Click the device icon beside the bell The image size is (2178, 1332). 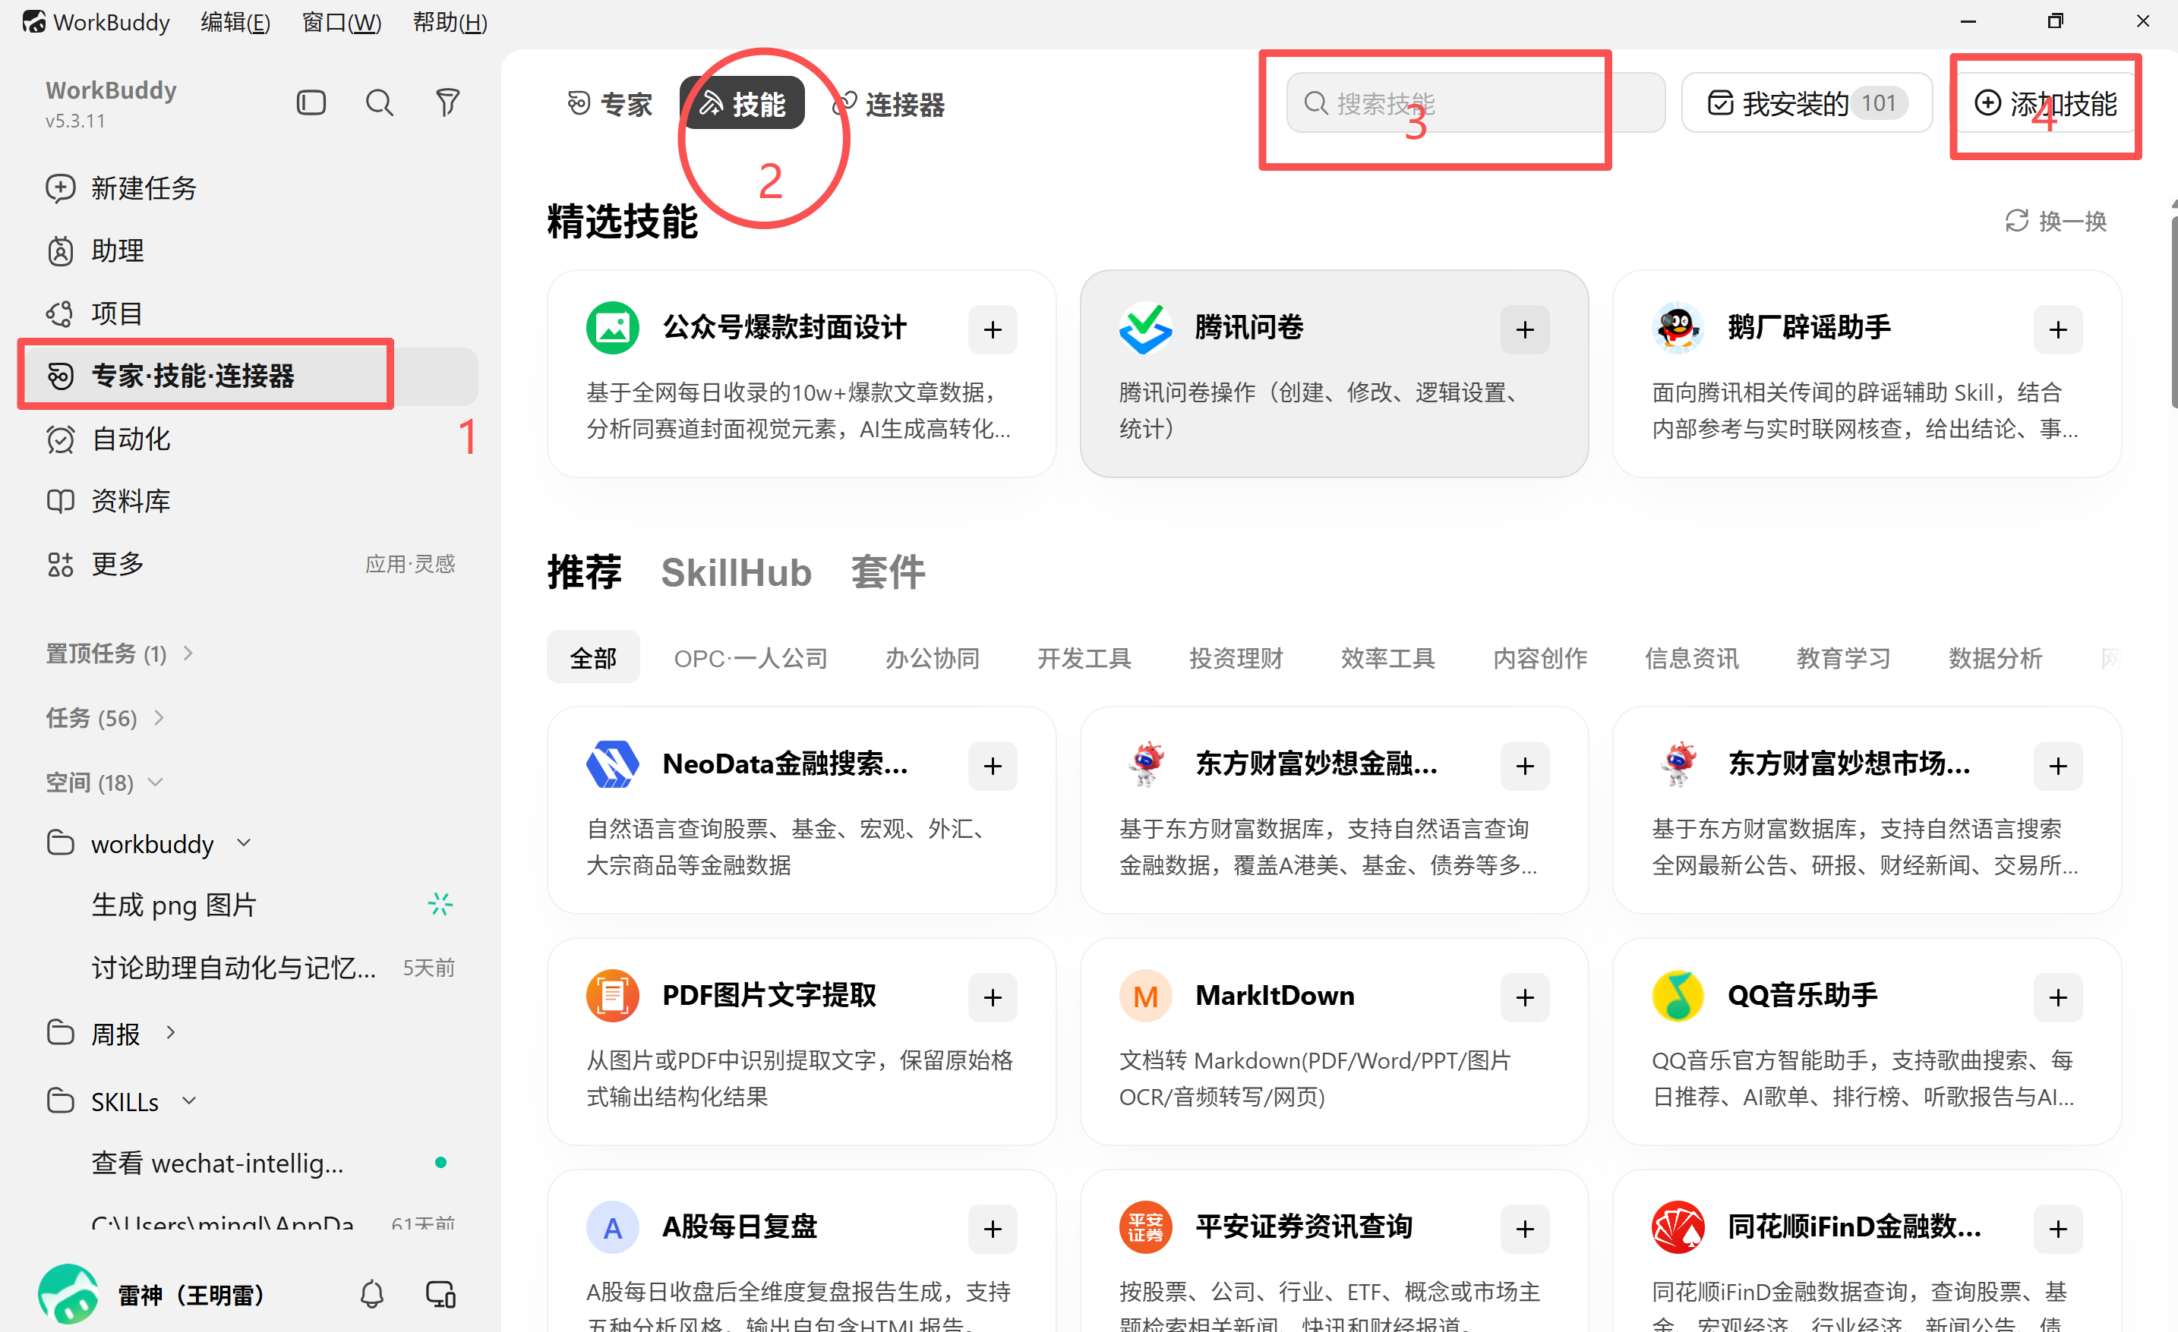coord(440,1294)
